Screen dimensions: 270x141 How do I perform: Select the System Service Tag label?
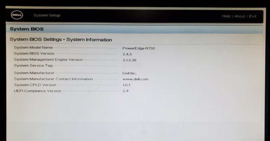pyautogui.click(x=33, y=66)
